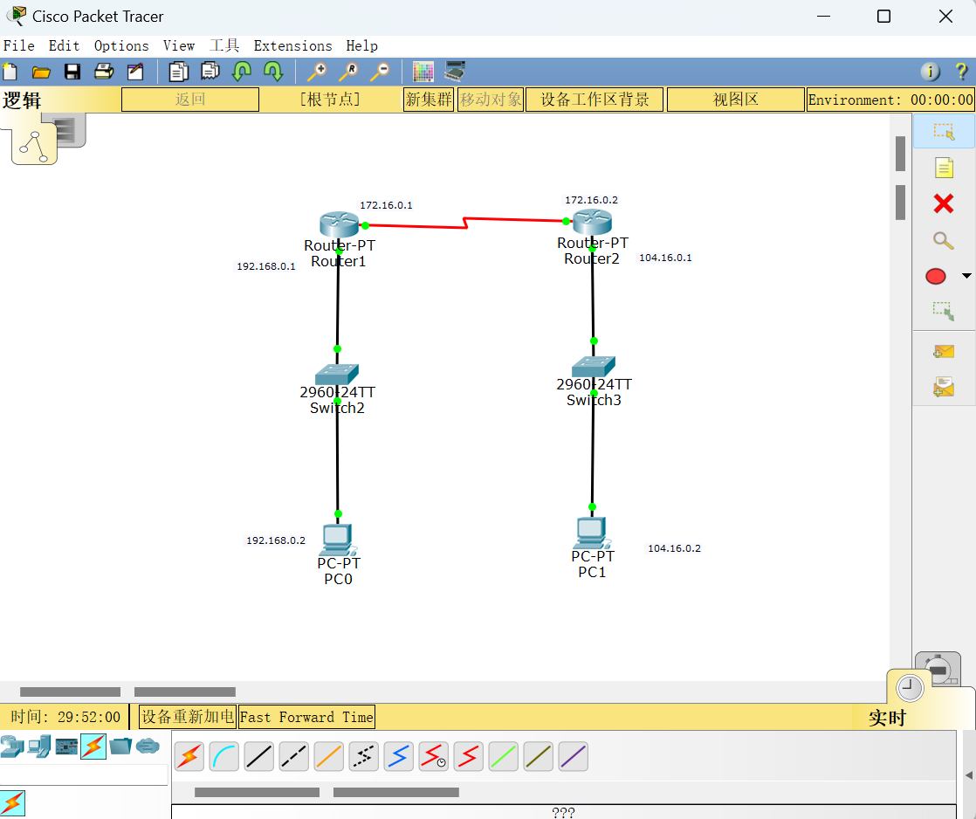Add a complex PDU envelope
Viewport: 976px width, 819px height.
944,387
